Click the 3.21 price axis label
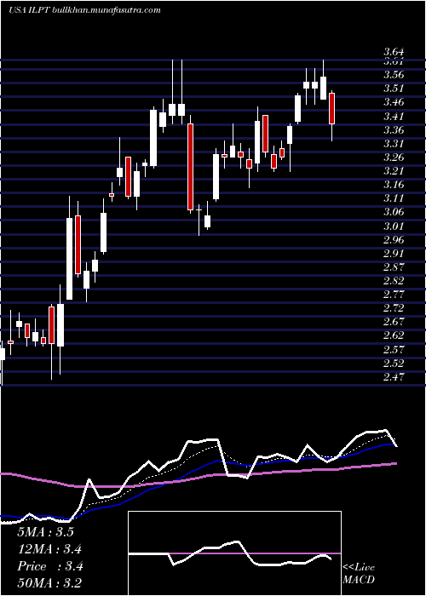This screenshot has width=426, height=596. pyautogui.click(x=394, y=170)
